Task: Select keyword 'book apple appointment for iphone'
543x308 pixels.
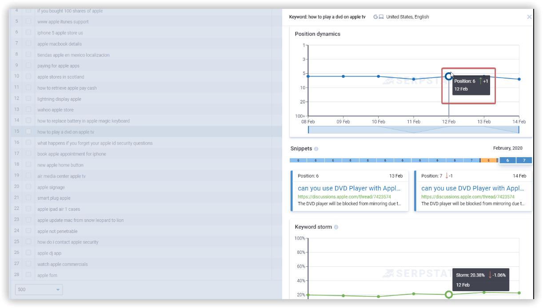Action: (72, 154)
